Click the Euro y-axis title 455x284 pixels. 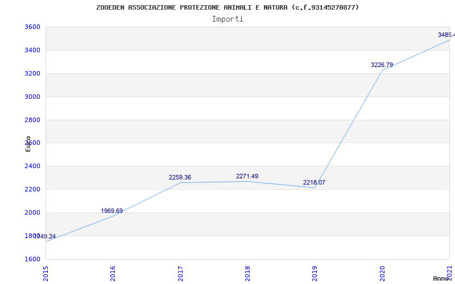tap(28, 144)
